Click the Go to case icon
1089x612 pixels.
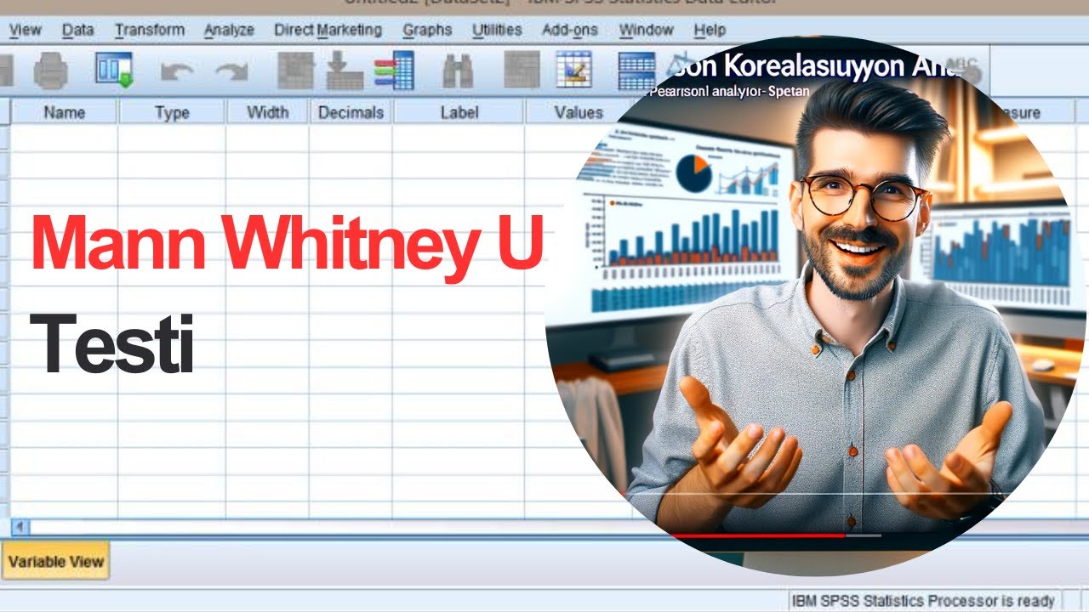pyautogui.click(x=296, y=71)
